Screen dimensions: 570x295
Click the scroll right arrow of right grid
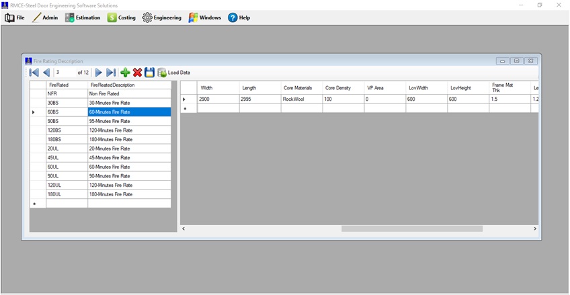(x=535, y=228)
